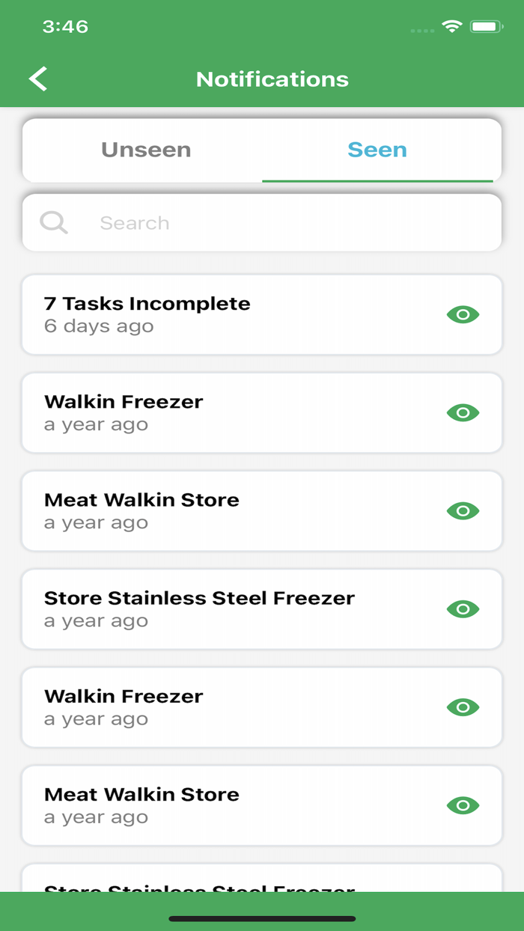Viewport: 524px width, 931px height.
Task: Click the eye icon on the second Walkin Freezer
Action: [x=463, y=706]
